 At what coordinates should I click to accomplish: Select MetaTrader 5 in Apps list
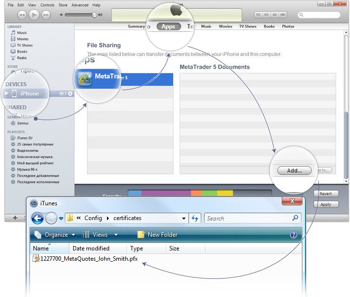coord(130,79)
